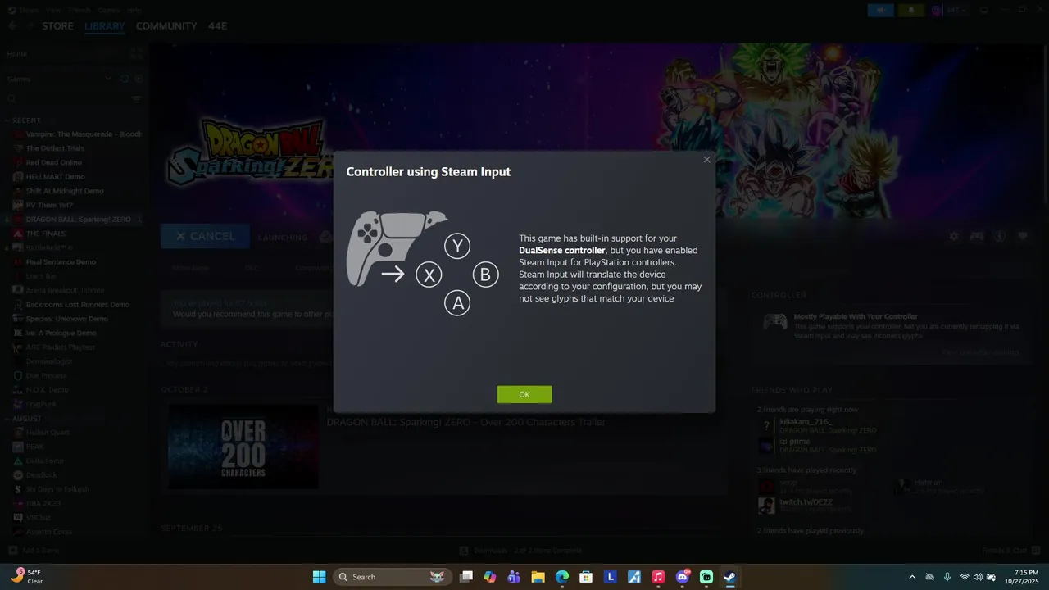
Task: Click OK in the Steam Input dialog
Action: pos(524,394)
